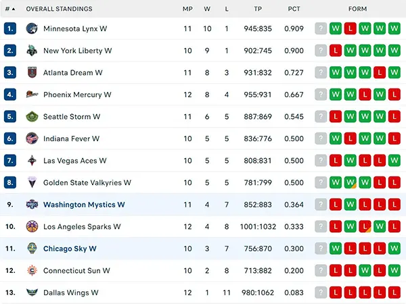The width and height of the screenshot is (406, 304).
Task: Click the Dallas Wings team logo
Action: (x=32, y=293)
